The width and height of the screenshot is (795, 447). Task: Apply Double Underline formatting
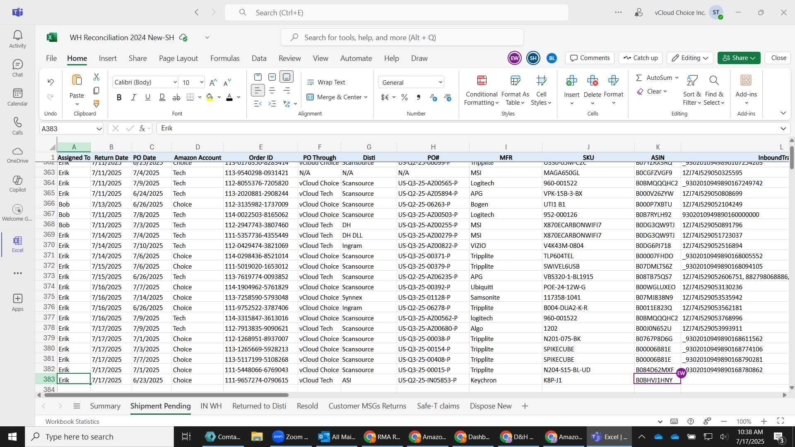click(162, 97)
